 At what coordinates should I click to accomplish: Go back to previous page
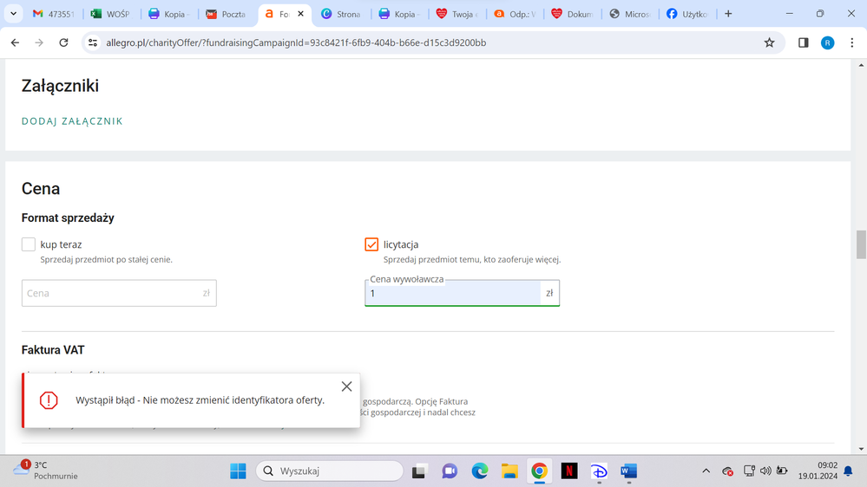click(x=15, y=42)
